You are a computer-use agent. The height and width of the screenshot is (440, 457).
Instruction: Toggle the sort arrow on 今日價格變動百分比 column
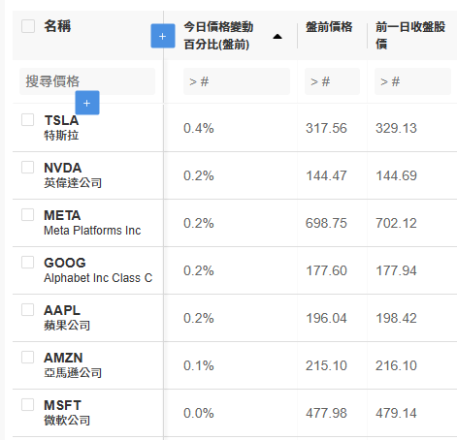[277, 36]
